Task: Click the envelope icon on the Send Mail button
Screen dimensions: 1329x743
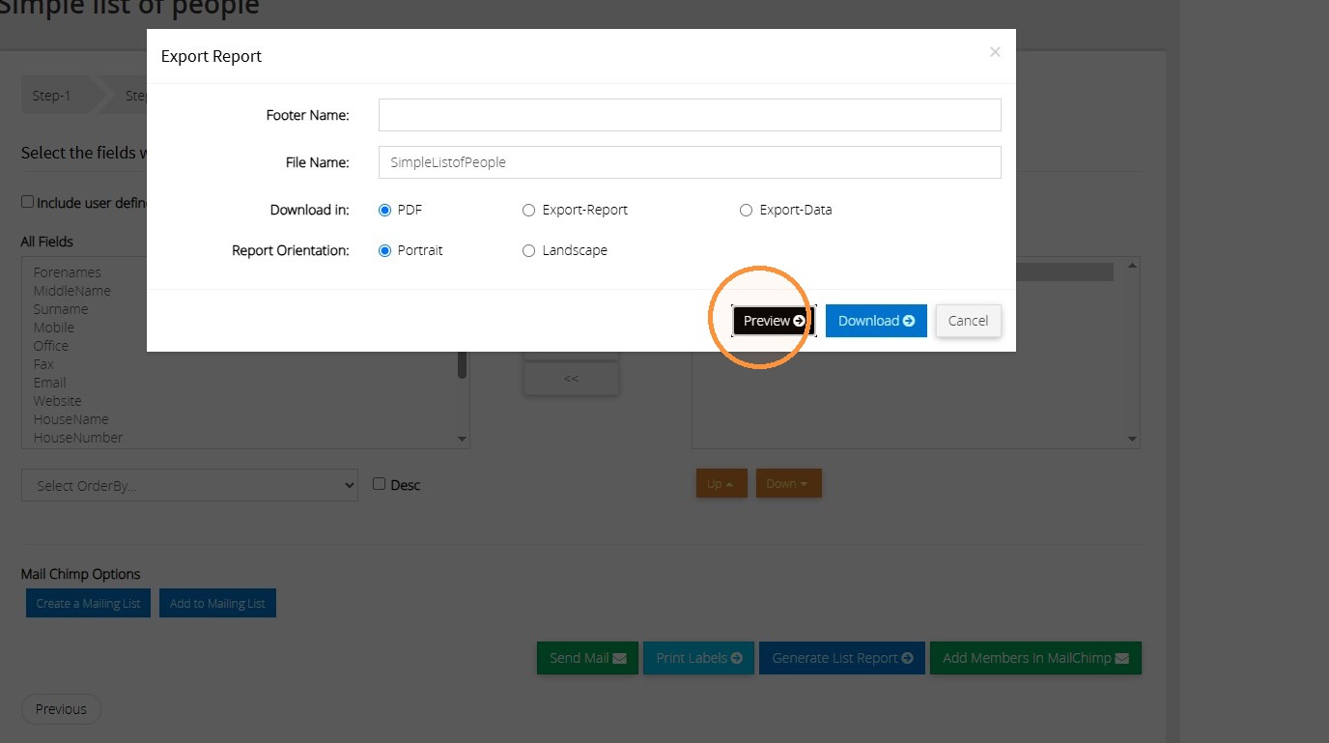Action: [x=619, y=658]
